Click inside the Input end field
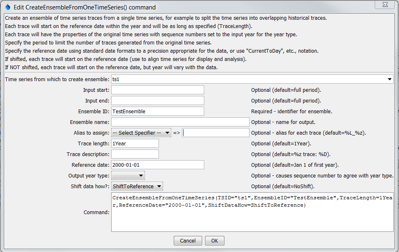 tap(157, 100)
